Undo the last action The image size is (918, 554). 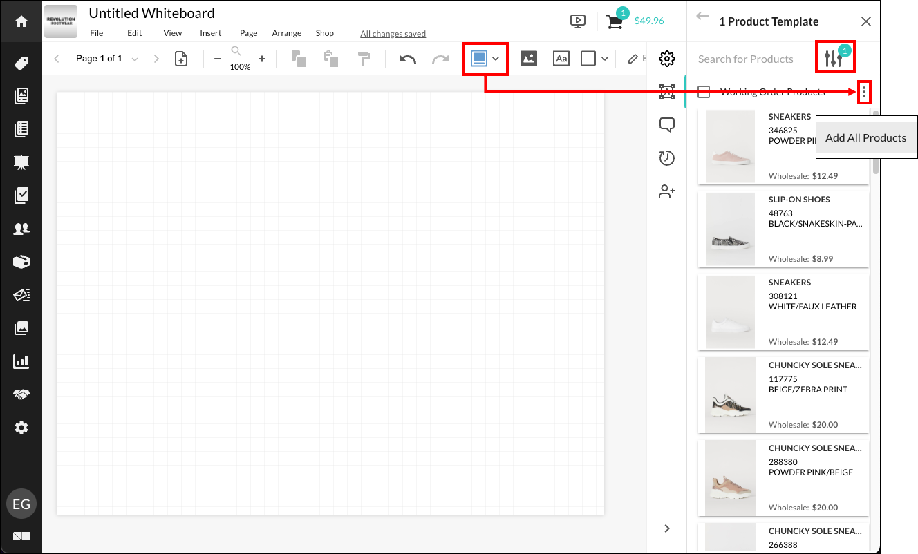pyautogui.click(x=408, y=59)
